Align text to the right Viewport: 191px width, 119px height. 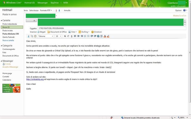(82, 36)
